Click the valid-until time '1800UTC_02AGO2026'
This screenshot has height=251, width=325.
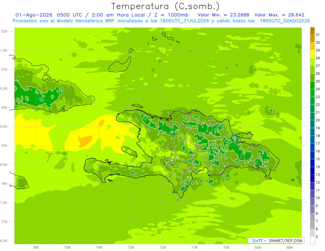(x=285, y=21)
